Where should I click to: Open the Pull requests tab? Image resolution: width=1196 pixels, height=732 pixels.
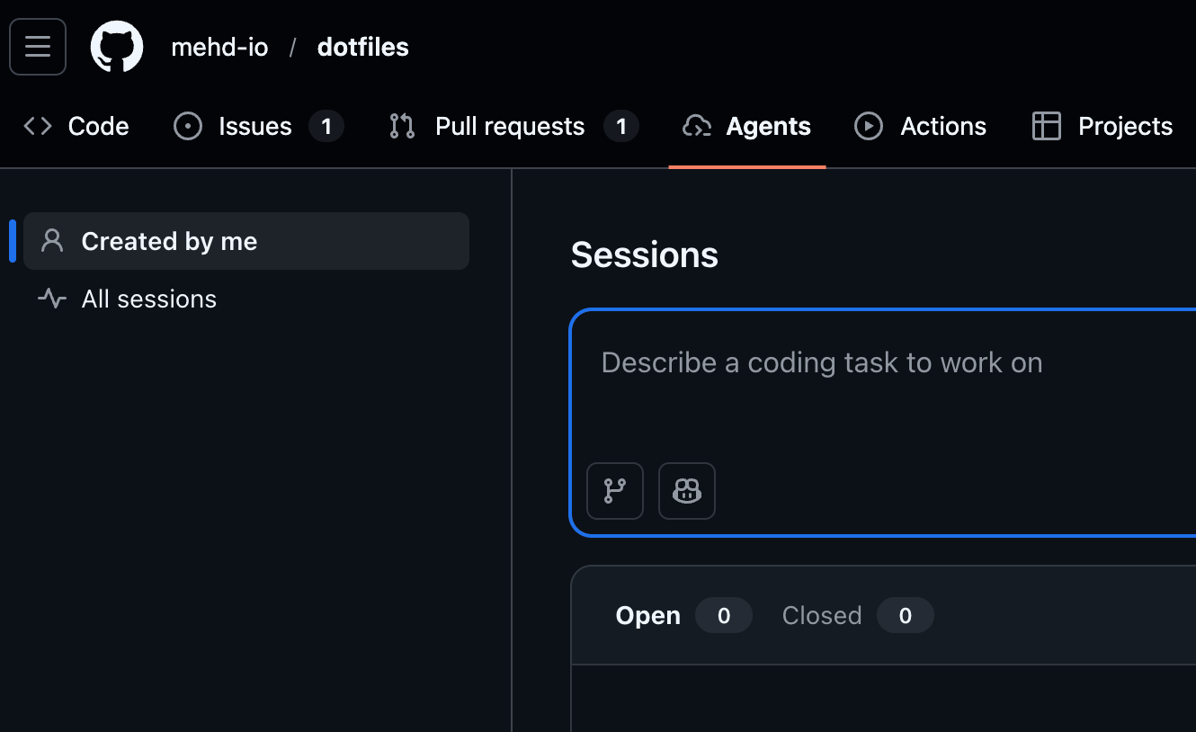pyautogui.click(x=513, y=127)
